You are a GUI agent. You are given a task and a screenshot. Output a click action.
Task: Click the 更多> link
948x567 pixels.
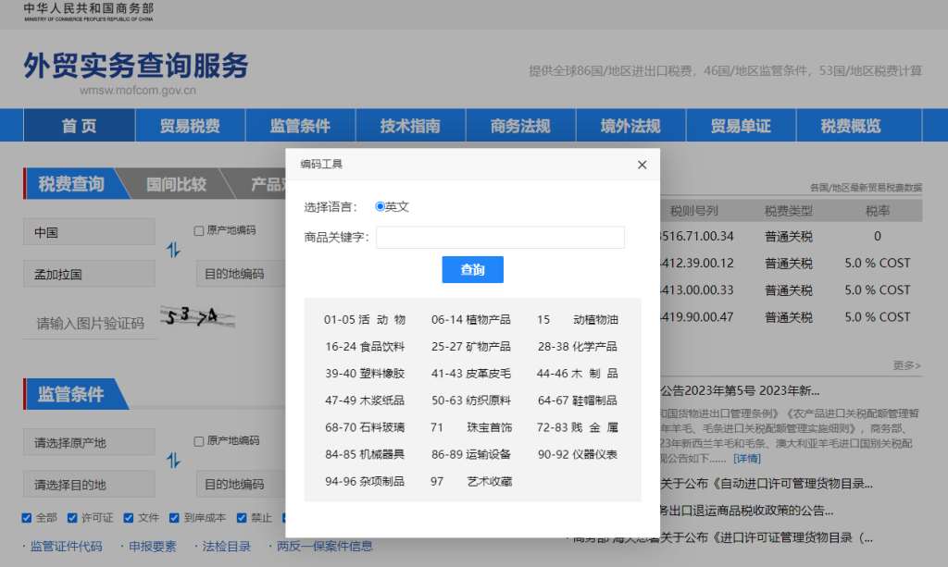point(907,365)
